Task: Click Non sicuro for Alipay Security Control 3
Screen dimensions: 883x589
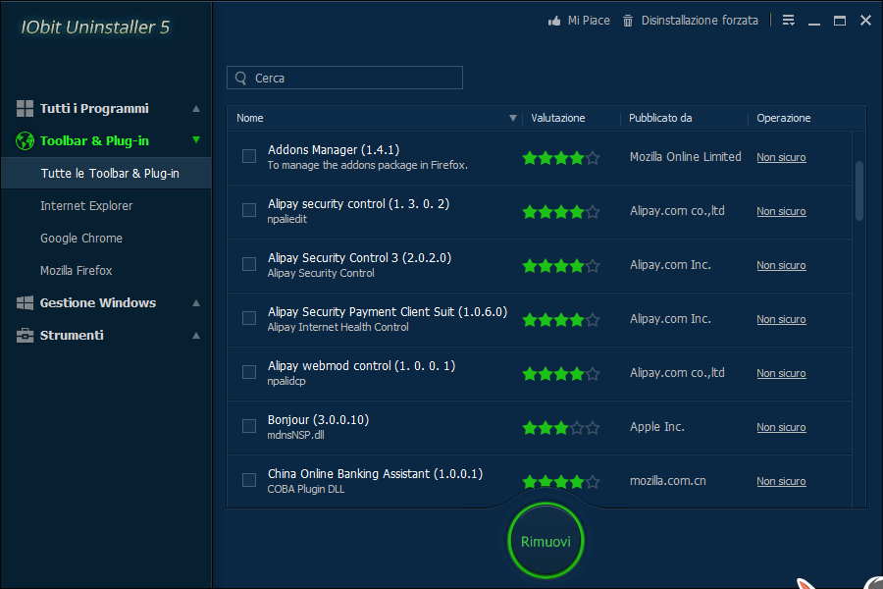Action: click(781, 265)
